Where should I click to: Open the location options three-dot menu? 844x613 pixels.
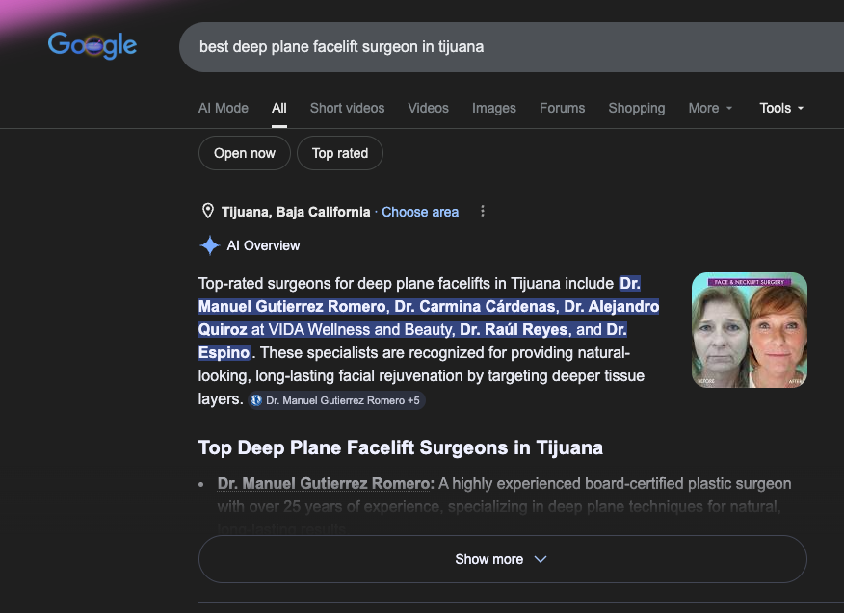tap(482, 211)
